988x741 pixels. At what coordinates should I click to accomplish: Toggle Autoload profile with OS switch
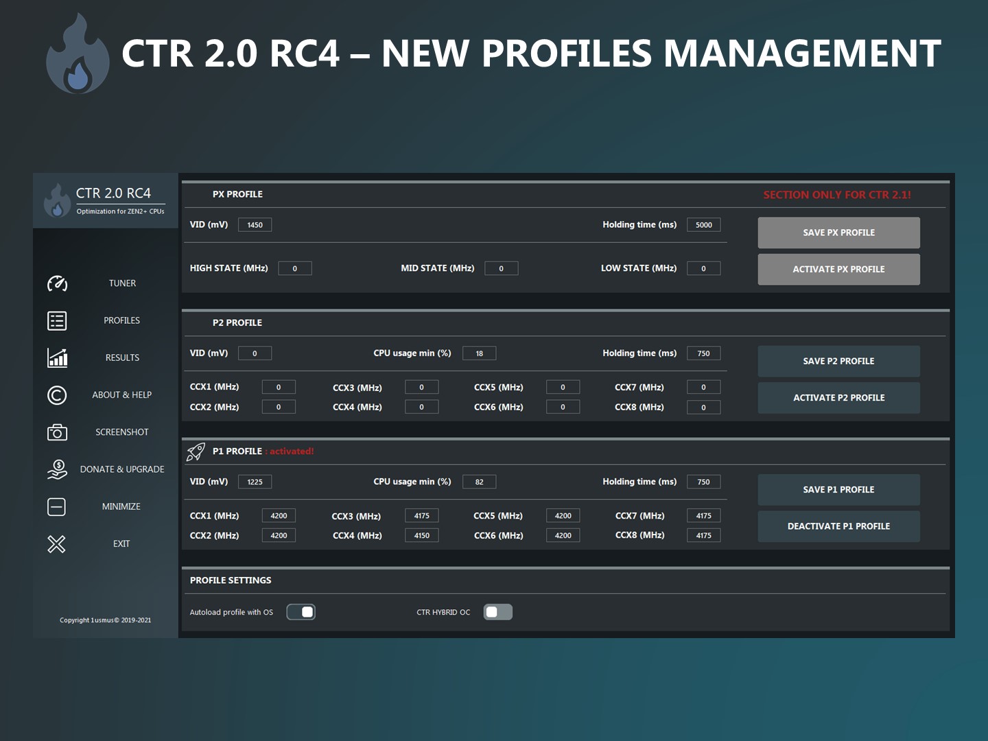click(301, 612)
